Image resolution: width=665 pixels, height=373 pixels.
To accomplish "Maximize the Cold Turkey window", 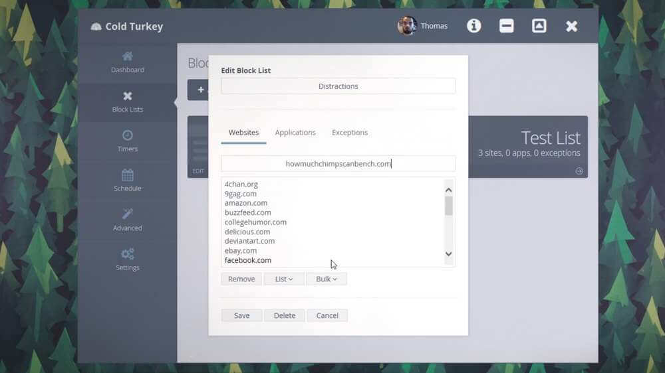I will click(x=539, y=26).
